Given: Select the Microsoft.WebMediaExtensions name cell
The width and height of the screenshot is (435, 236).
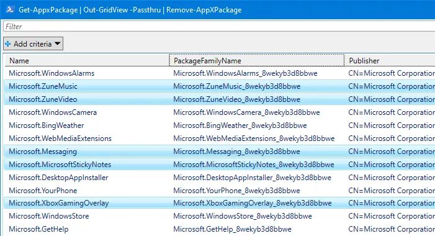Looking at the screenshot, I should [x=60, y=138].
